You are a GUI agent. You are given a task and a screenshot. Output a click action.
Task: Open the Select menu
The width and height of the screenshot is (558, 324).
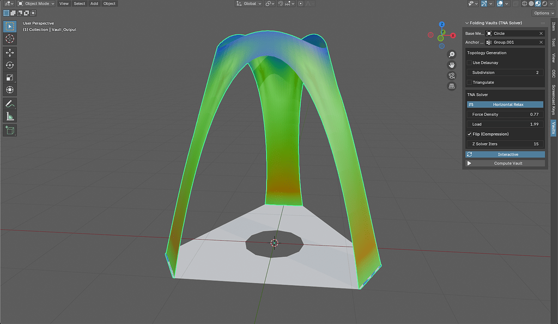tap(80, 4)
